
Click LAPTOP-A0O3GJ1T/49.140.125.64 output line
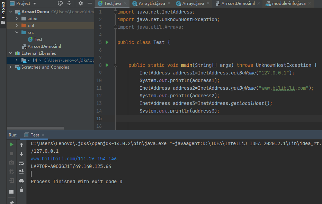click(71, 166)
